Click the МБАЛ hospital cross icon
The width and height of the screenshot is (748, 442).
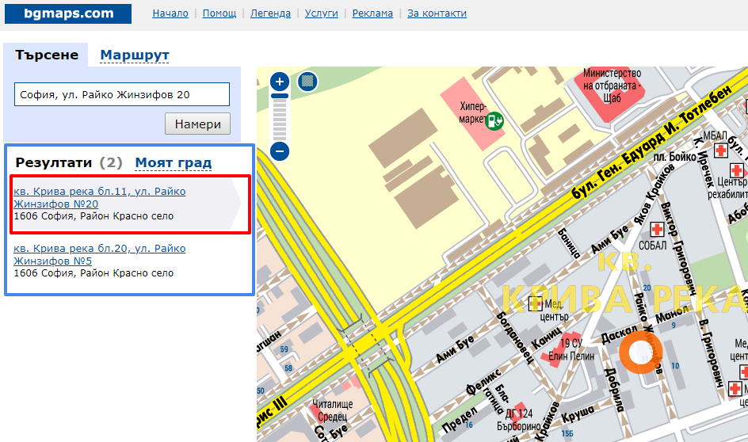pos(720,151)
